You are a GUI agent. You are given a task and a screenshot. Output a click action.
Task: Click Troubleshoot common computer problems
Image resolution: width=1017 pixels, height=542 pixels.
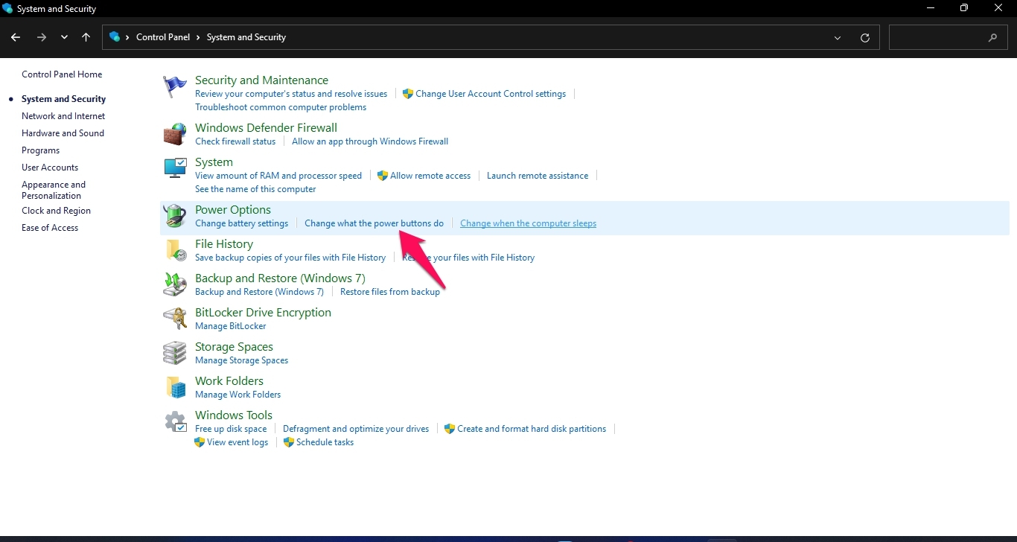pyautogui.click(x=281, y=107)
